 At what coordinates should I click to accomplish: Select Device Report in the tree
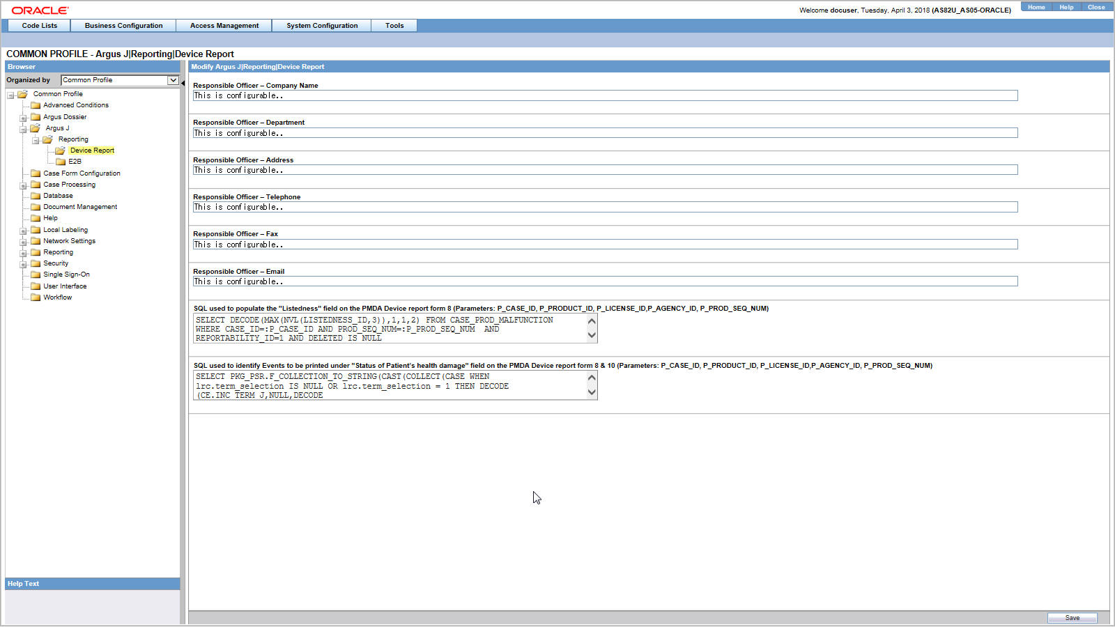[x=92, y=150]
